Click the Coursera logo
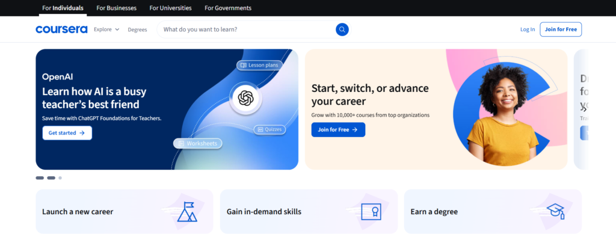The height and width of the screenshot is (237, 616). point(61,29)
